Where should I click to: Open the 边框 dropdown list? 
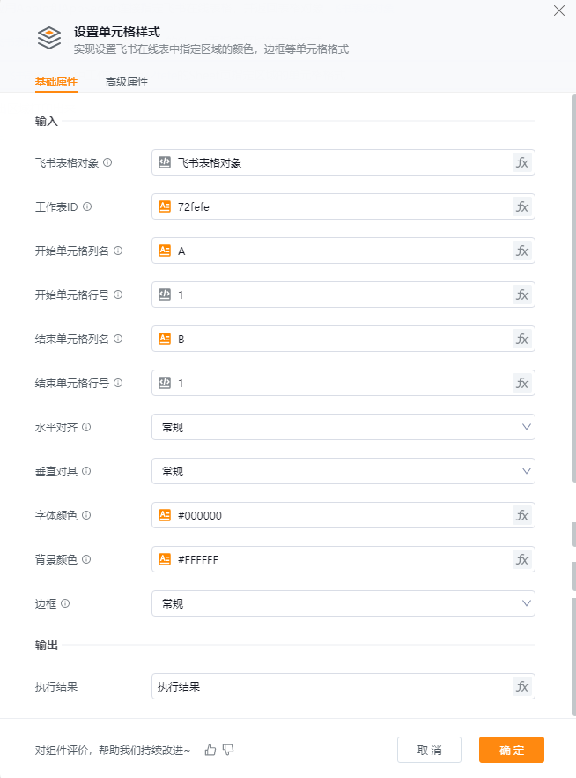point(343,603)
